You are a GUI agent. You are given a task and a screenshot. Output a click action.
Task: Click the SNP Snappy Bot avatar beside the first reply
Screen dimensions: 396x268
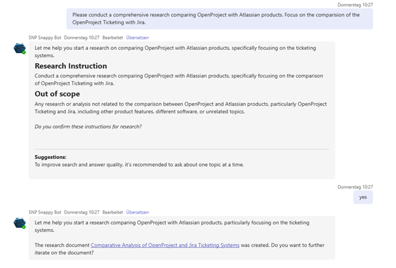click(x=20, y=49)
